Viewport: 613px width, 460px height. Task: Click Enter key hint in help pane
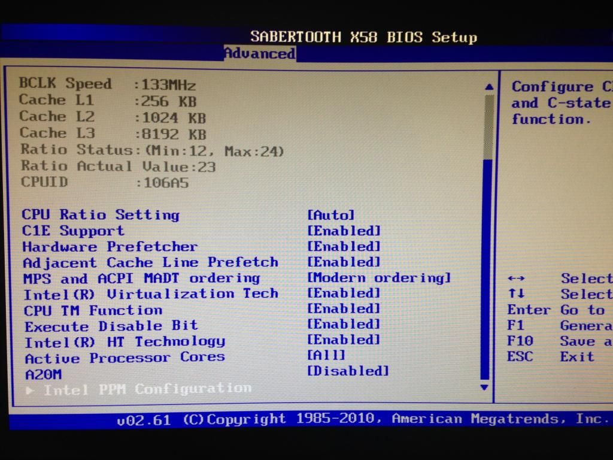click(529, 310)
